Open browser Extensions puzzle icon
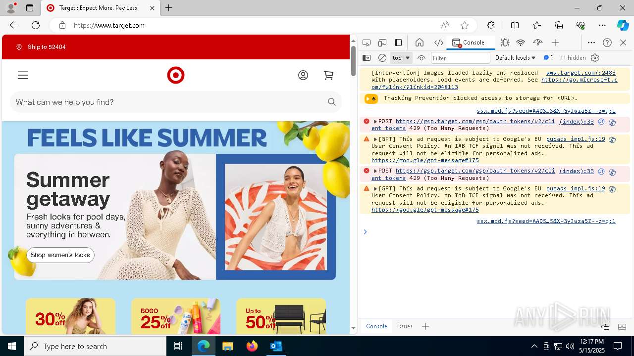This screenshot has width=634, height=356. point(491,25)
